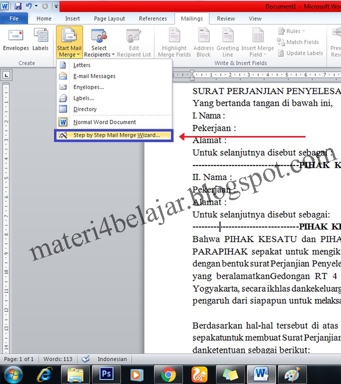
Task: Open Sticky Notes from the taskbar
Action: (x=230, y=375)
